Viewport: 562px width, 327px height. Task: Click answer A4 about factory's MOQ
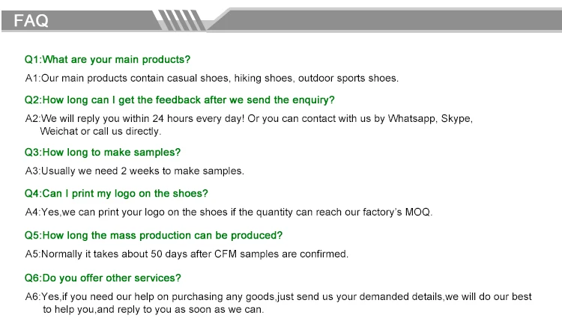point(229,213)
